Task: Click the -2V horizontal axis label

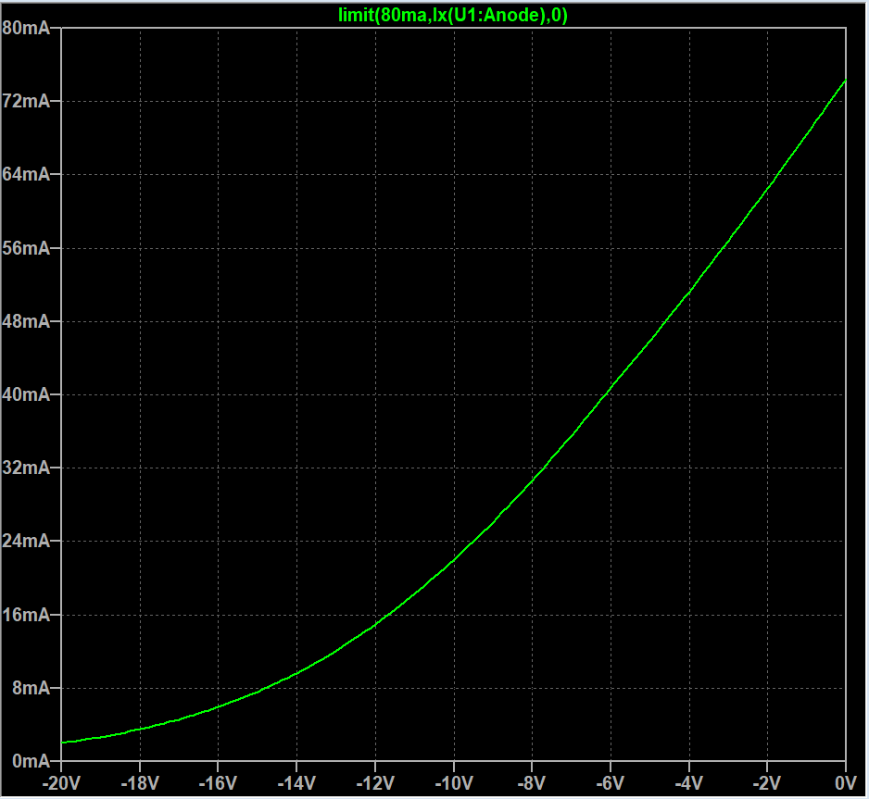Action: click(x=767, y=783)
